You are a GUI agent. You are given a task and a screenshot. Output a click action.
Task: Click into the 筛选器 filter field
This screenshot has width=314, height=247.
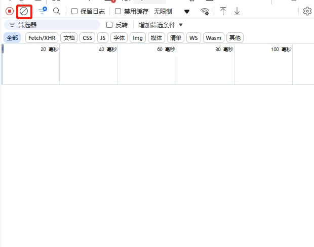click(52, 25)
